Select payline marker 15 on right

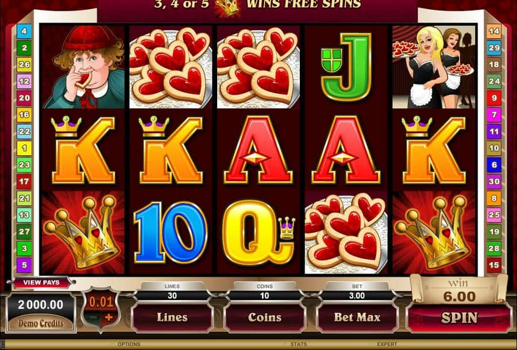point(493,265)
